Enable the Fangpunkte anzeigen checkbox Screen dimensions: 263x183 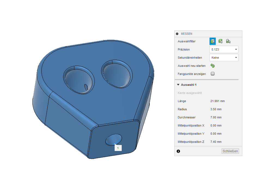click(213, 74)
